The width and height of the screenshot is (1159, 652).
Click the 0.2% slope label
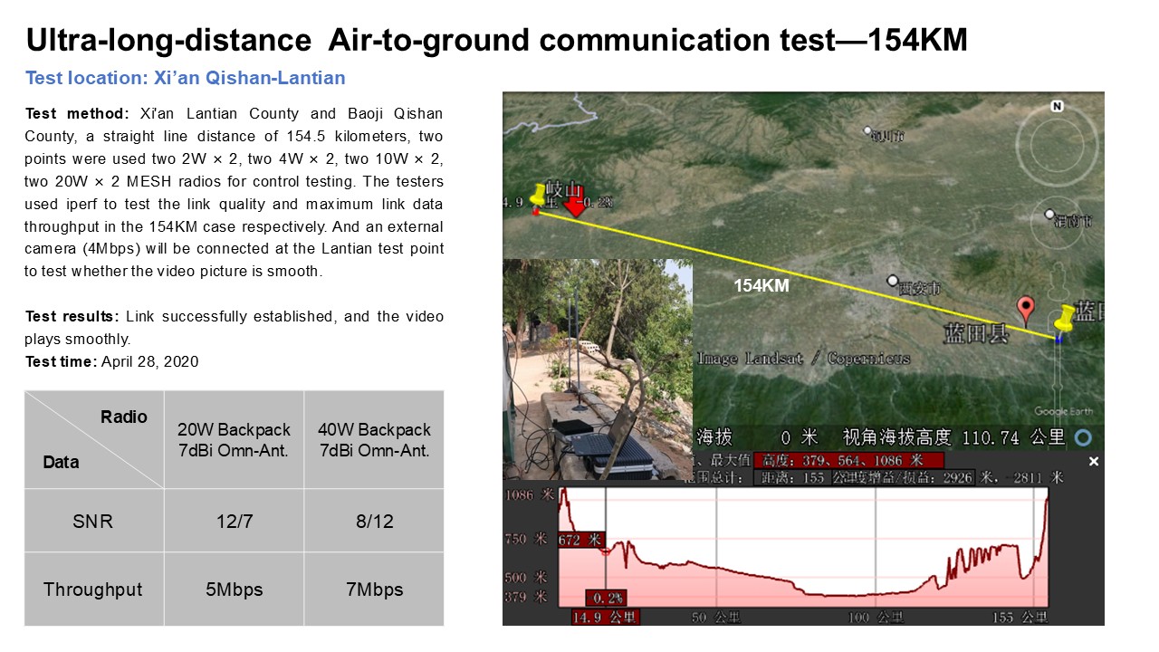coord(604,599)
